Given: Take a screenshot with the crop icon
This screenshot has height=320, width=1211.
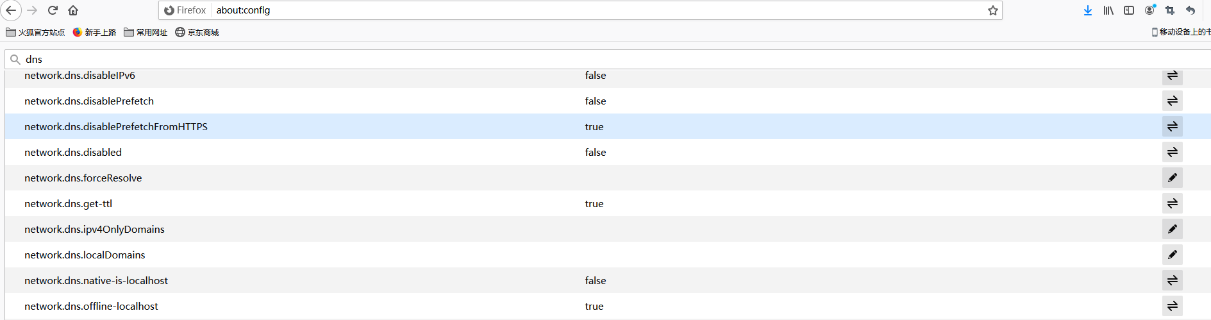Looking at the screenshot, I should point(1170,10).
